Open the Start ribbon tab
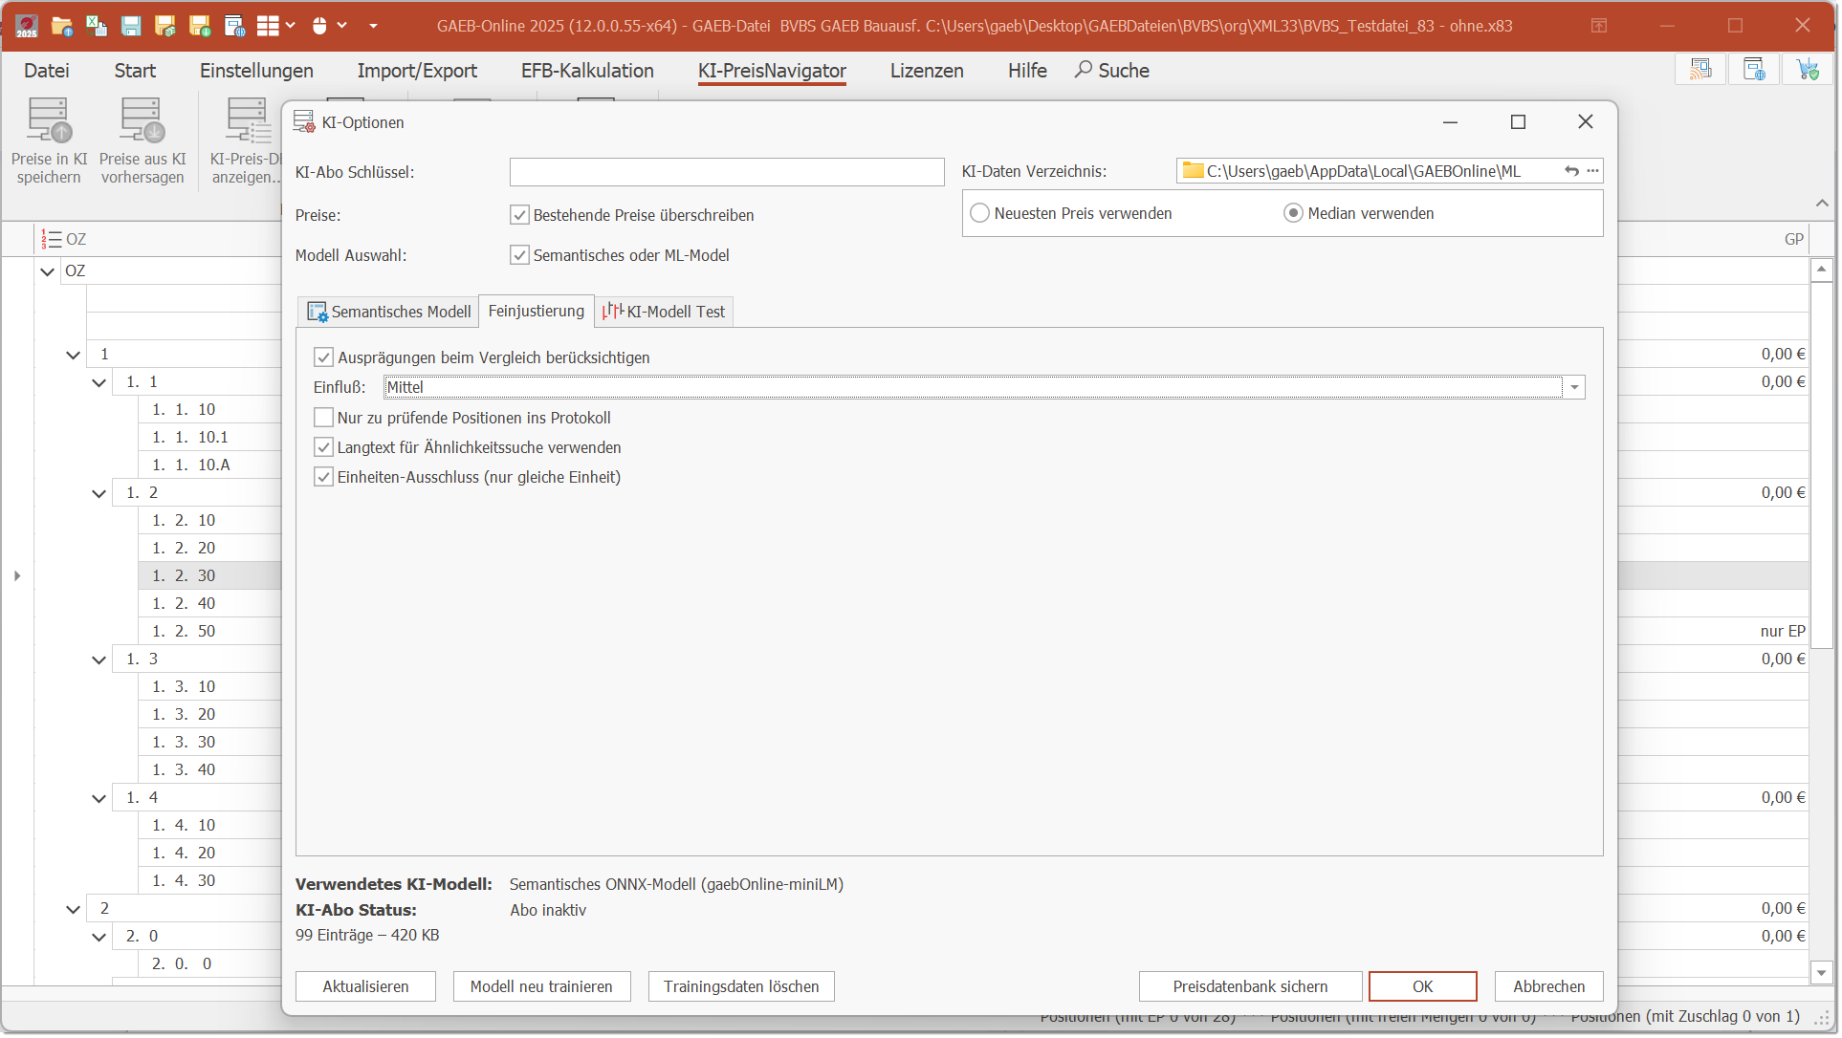 (x=135, y=71)
